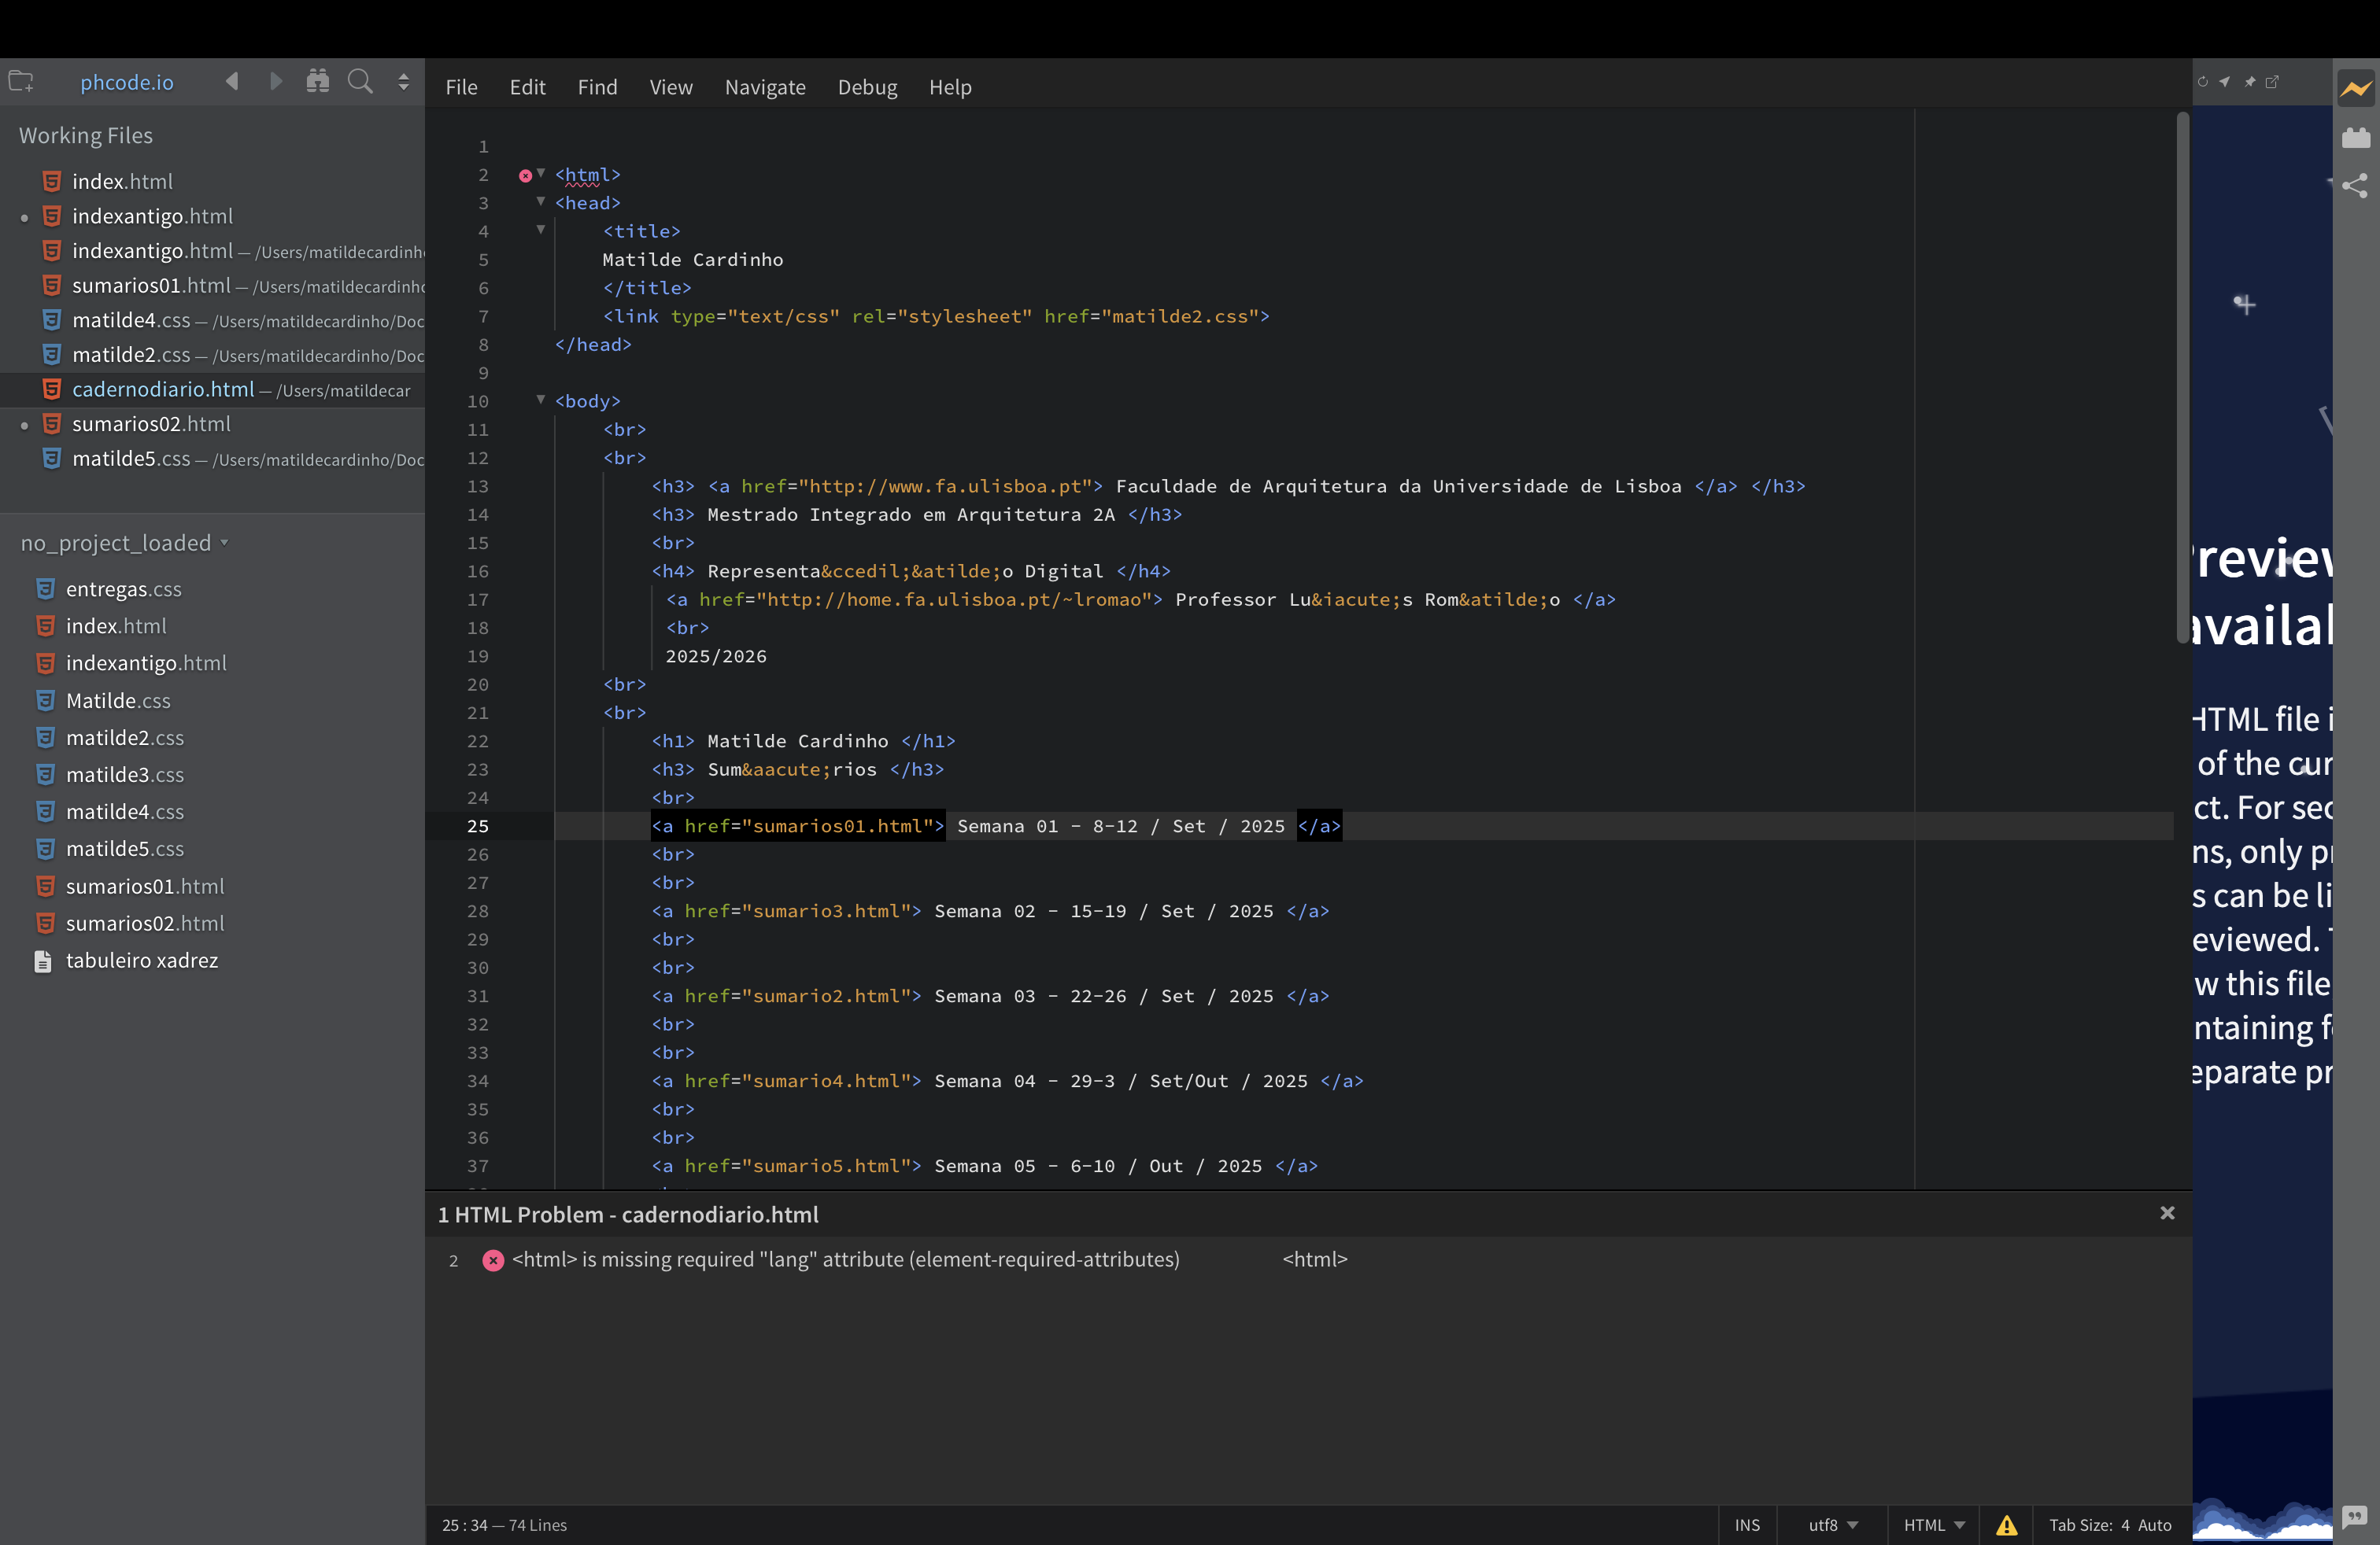Click the magnifier search icon in sidebar
Viewport: 2380px width, 1545px height.
[360, 82]
